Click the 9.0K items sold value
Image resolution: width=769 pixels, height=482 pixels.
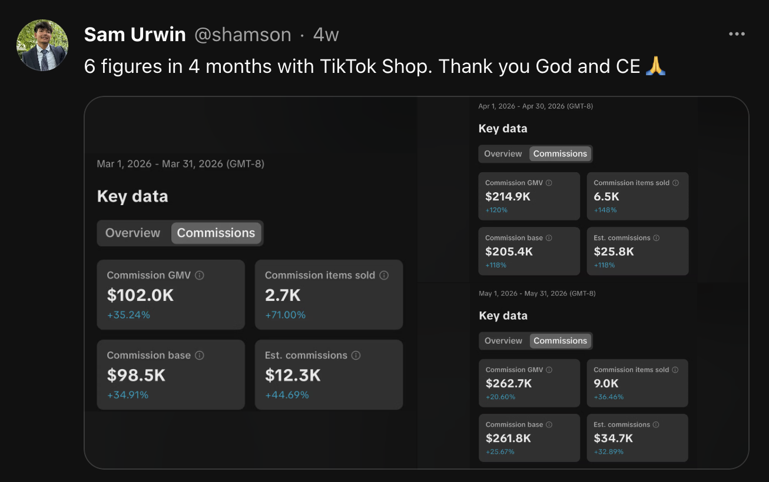(x=606, y=384)
